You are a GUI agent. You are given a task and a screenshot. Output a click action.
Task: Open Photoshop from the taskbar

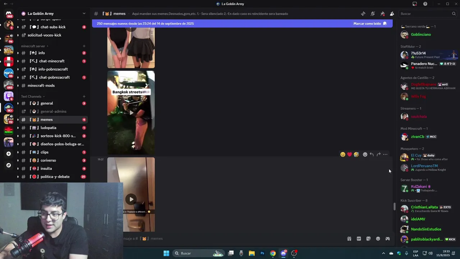click(x=262, y=253)
